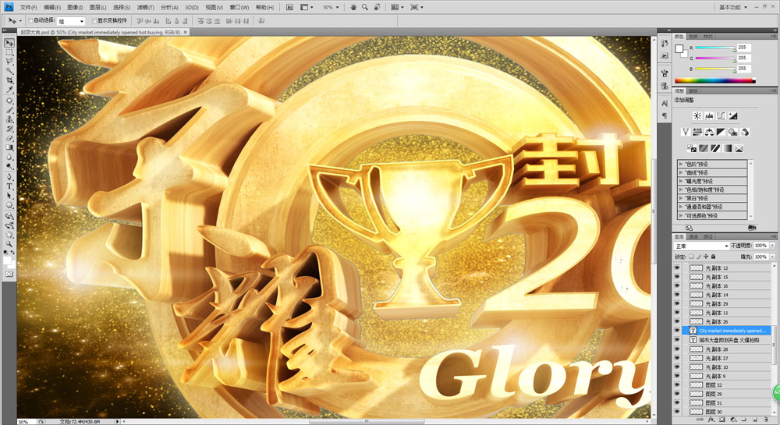Open the auto-select 组 dropdown
The image size is (780, 425).
pos(71,21)
